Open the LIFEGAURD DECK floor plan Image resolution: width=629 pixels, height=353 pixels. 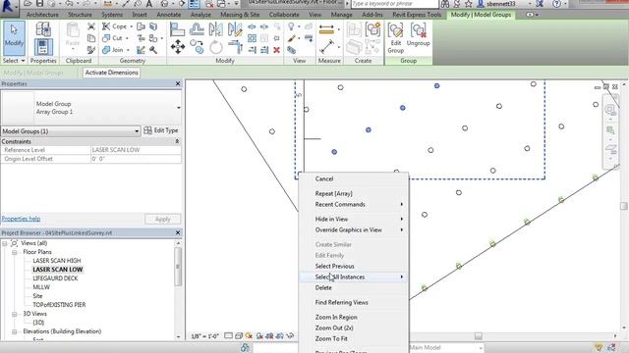click(55, 278)
